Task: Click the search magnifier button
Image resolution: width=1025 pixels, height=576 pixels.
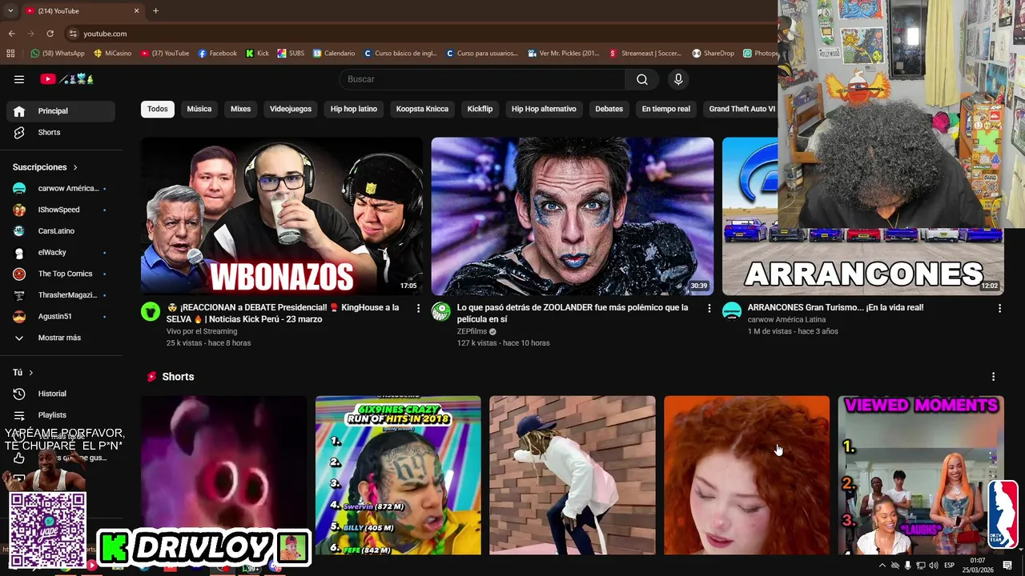Action: tap(642, 79)
